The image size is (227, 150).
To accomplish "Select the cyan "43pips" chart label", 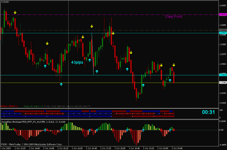I will (x=77, y=62).
